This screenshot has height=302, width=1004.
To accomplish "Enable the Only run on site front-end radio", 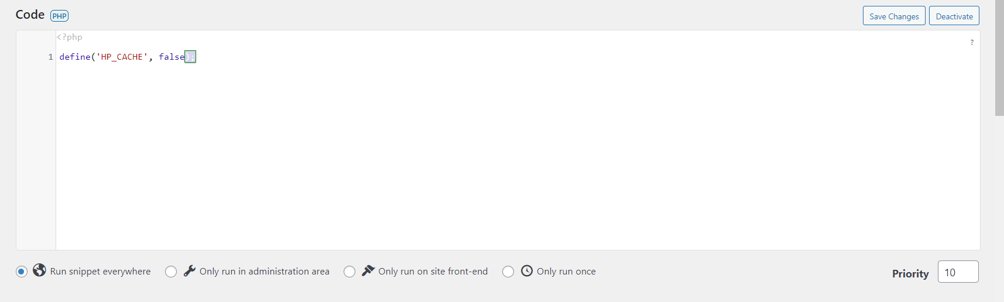I will [349, 272].
